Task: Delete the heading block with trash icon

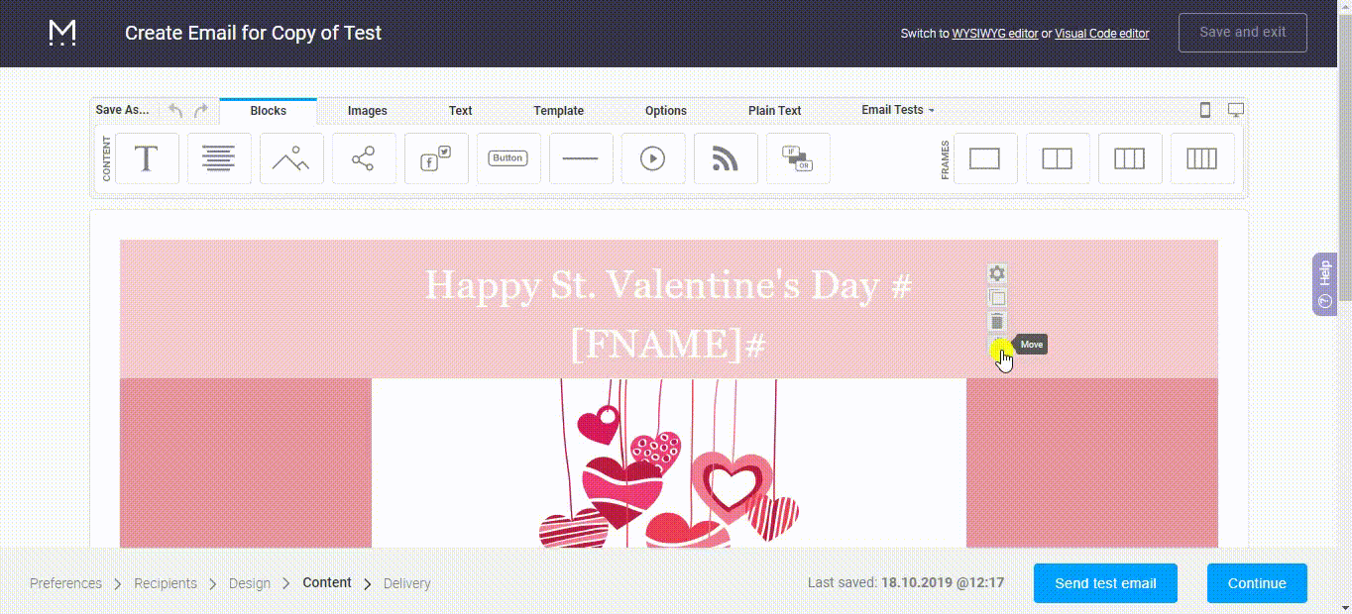Action: click(x=997, y=322)
